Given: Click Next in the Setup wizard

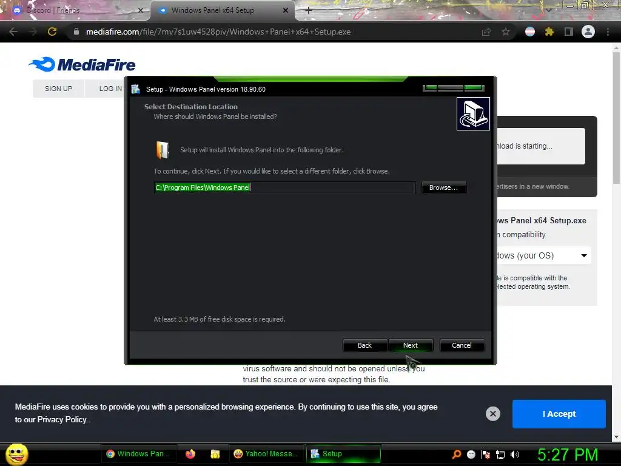Looking at the screenshot, I should (x=411, y=345).
